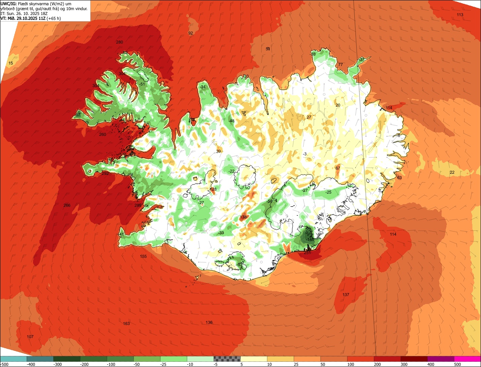The height and width of the screenshot is (367, 481).
Task: Click the checkered swatch between -5 and 5
Action: [x=227, y=359]
